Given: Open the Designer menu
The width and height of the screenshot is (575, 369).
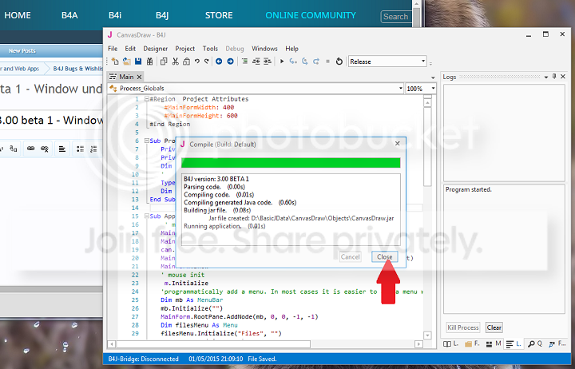Looking at the screenshot, I should tap(156, 49).
